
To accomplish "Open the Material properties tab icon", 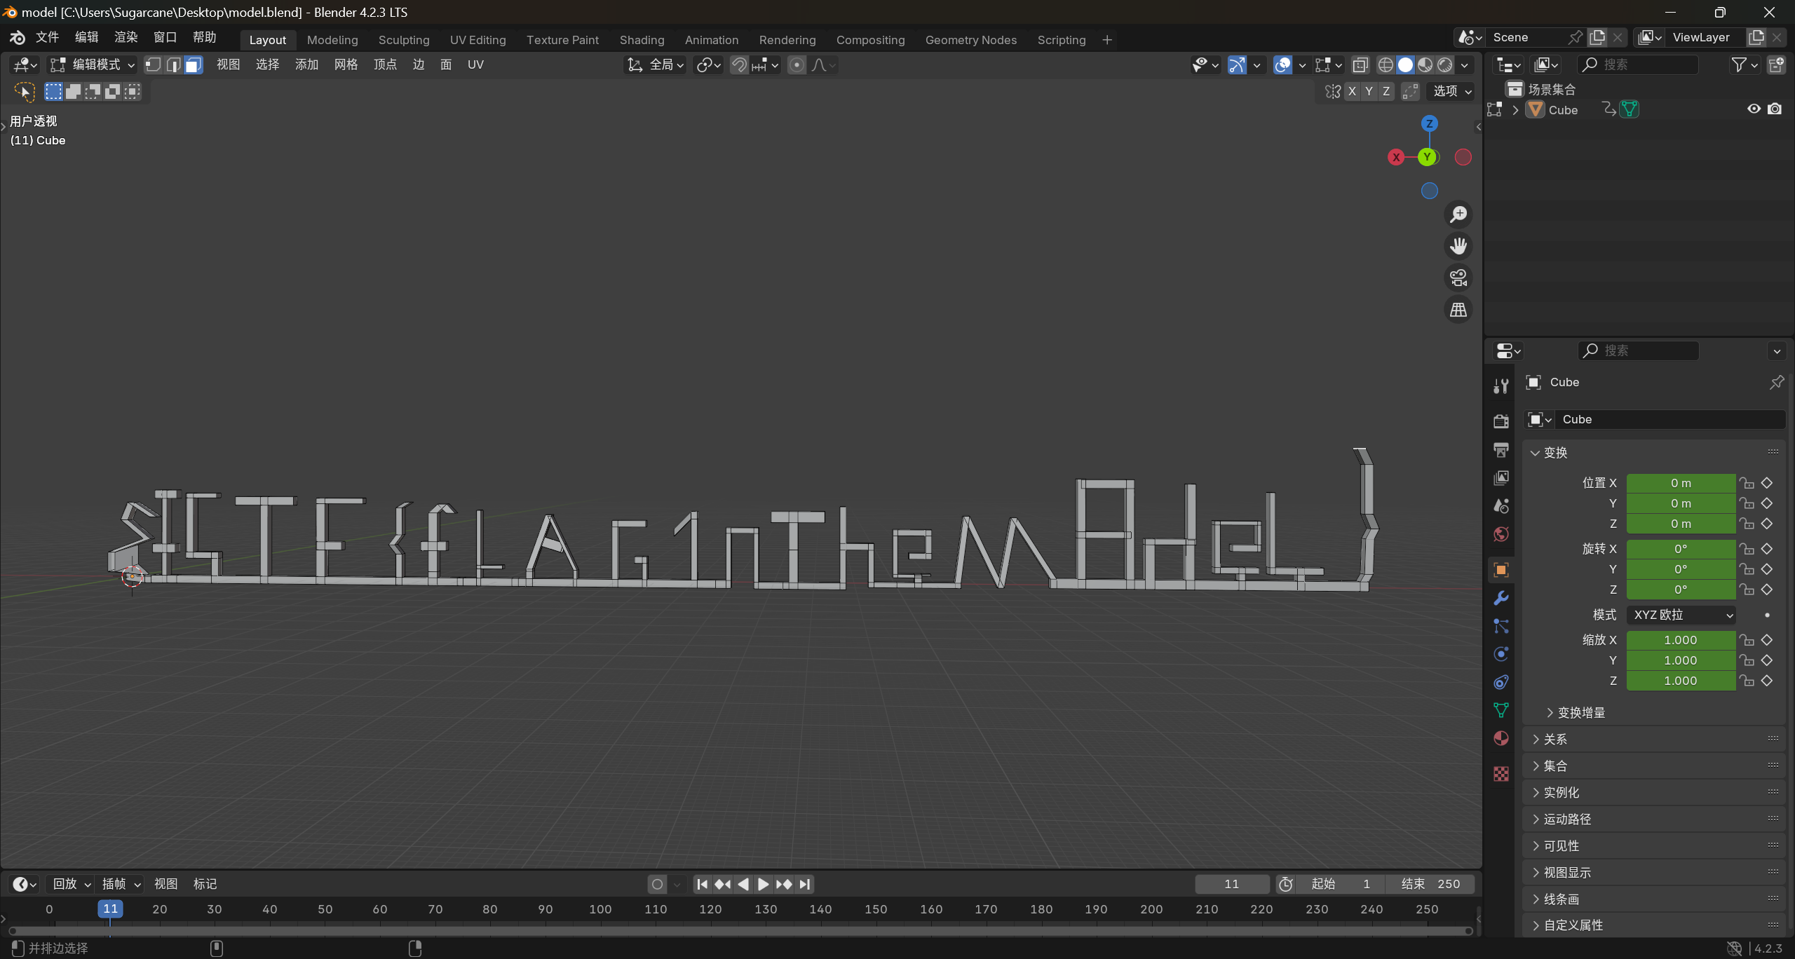I will 1501,738.
